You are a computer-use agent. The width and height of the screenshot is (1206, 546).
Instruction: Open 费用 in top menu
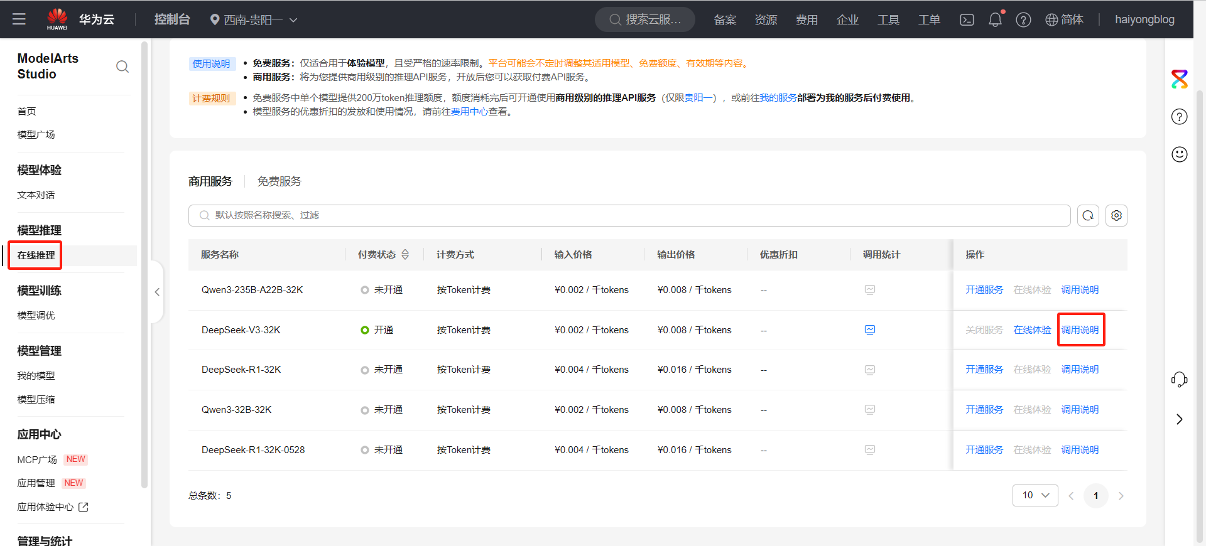(807, 19)
